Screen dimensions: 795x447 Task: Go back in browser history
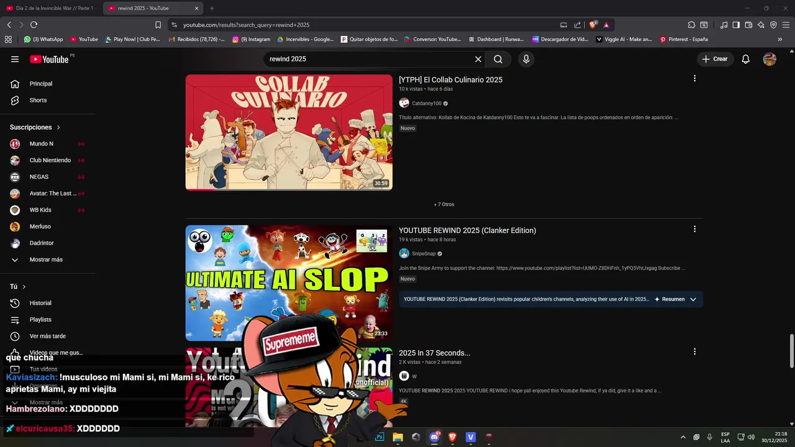tap(9, 25)
